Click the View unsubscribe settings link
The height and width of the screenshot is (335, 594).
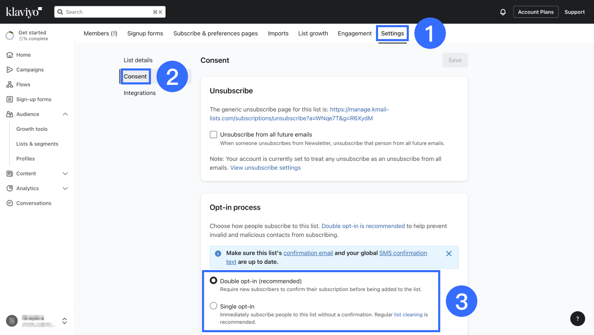265,168
